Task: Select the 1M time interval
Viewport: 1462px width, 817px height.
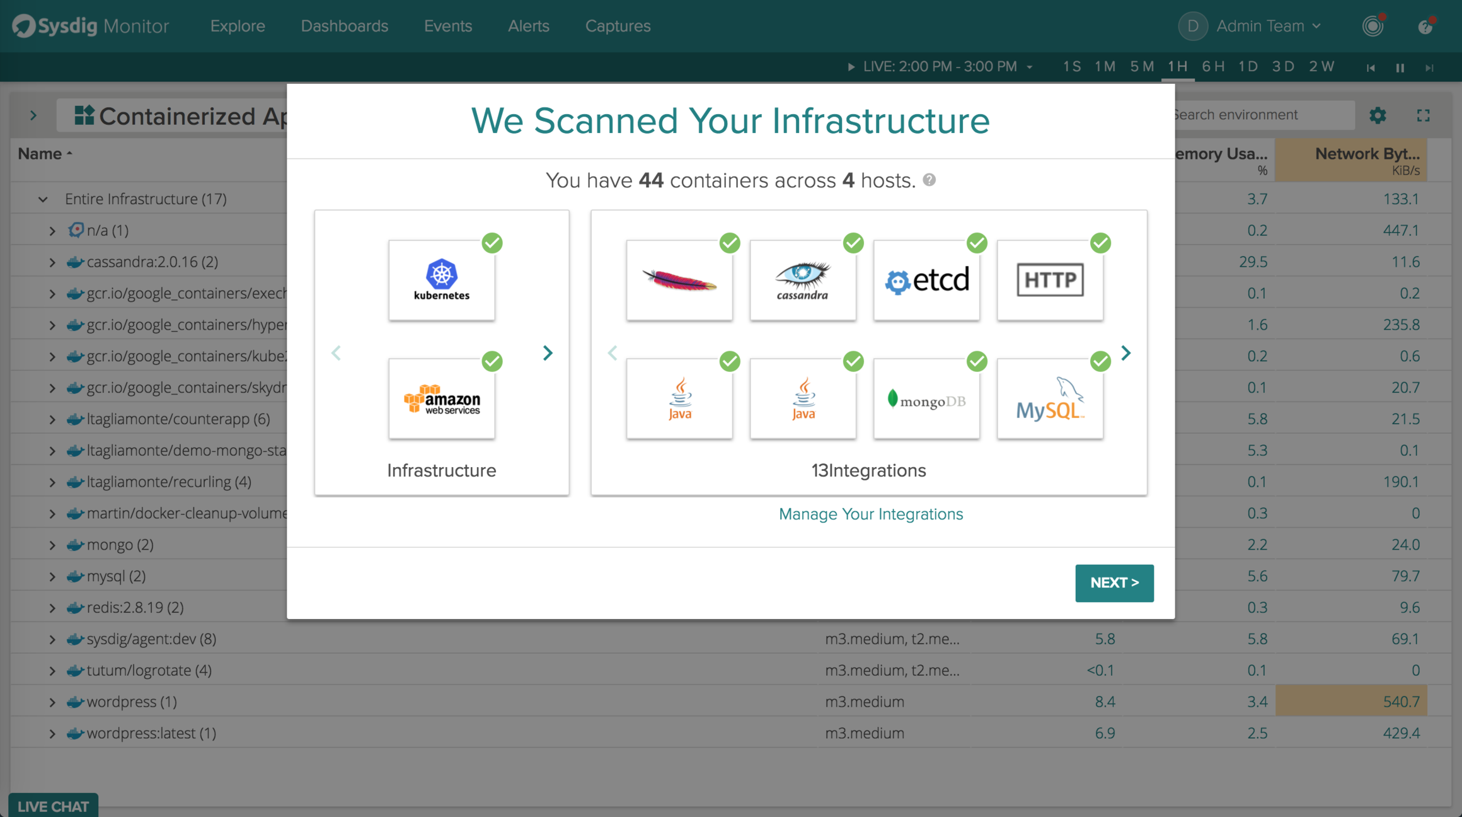Action: coord(1105,67)
